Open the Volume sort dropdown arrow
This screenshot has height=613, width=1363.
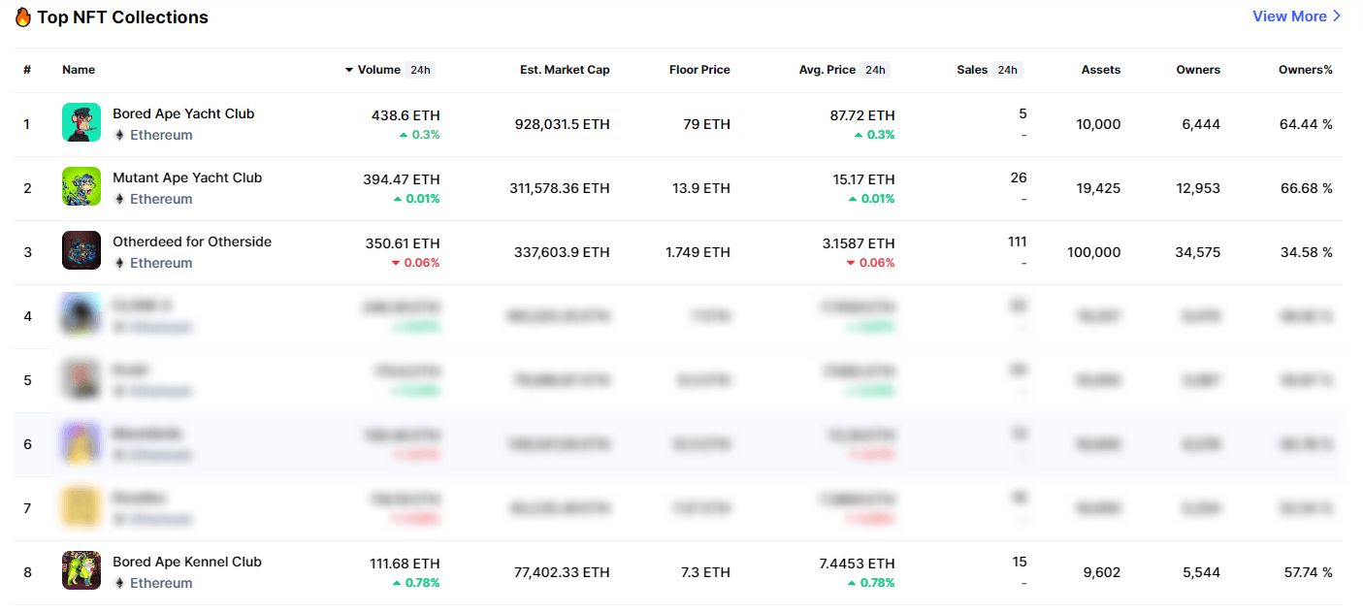point(348,69)
